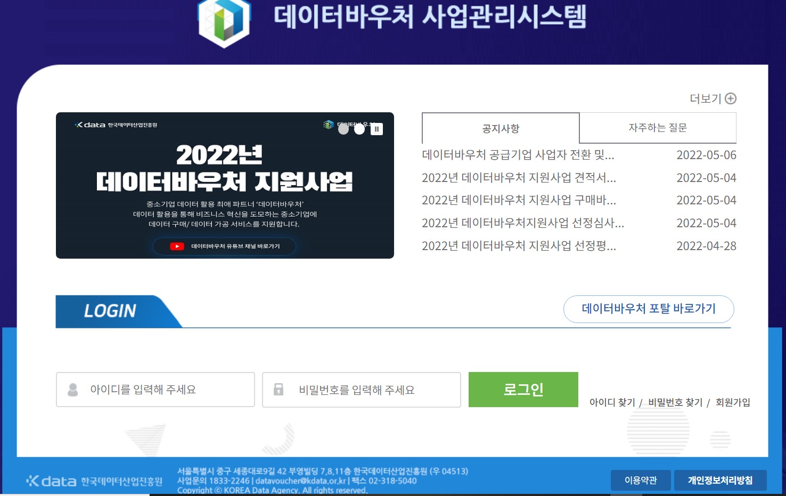Click the footer Kdata 한국데이터산업진흥원 logo
The image size is (786, 496).
[94, 481]
